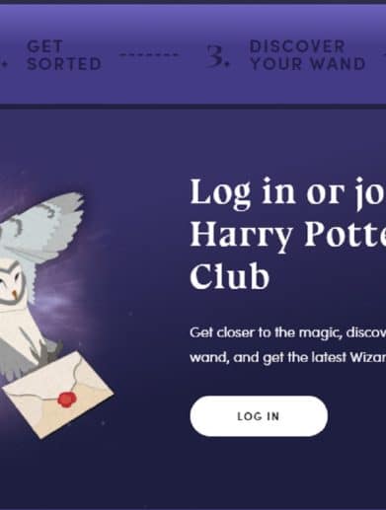Click the tiny star below the envelope
Image resolution: width=386 pixels, height=510 pixels.
pos(103,423)
